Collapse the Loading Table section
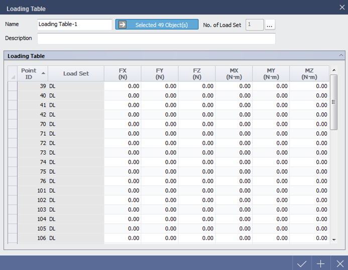This screenshot has height=270, width=348. 341,56
